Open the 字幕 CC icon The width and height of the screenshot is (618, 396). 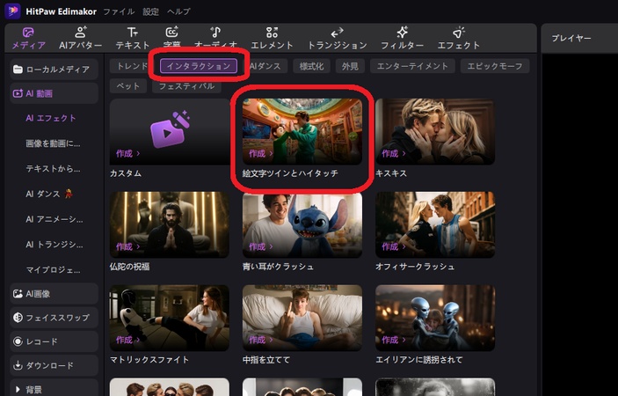(x=171, y=33)
